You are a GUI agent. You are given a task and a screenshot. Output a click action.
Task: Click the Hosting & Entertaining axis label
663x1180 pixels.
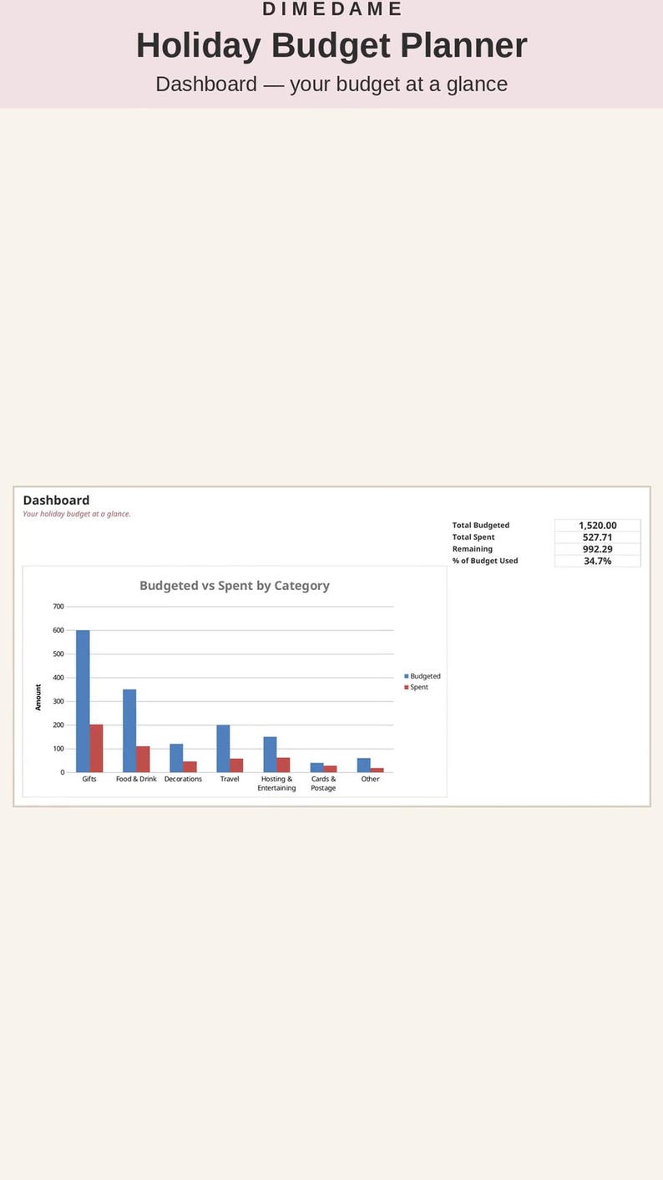pos(276,783)
